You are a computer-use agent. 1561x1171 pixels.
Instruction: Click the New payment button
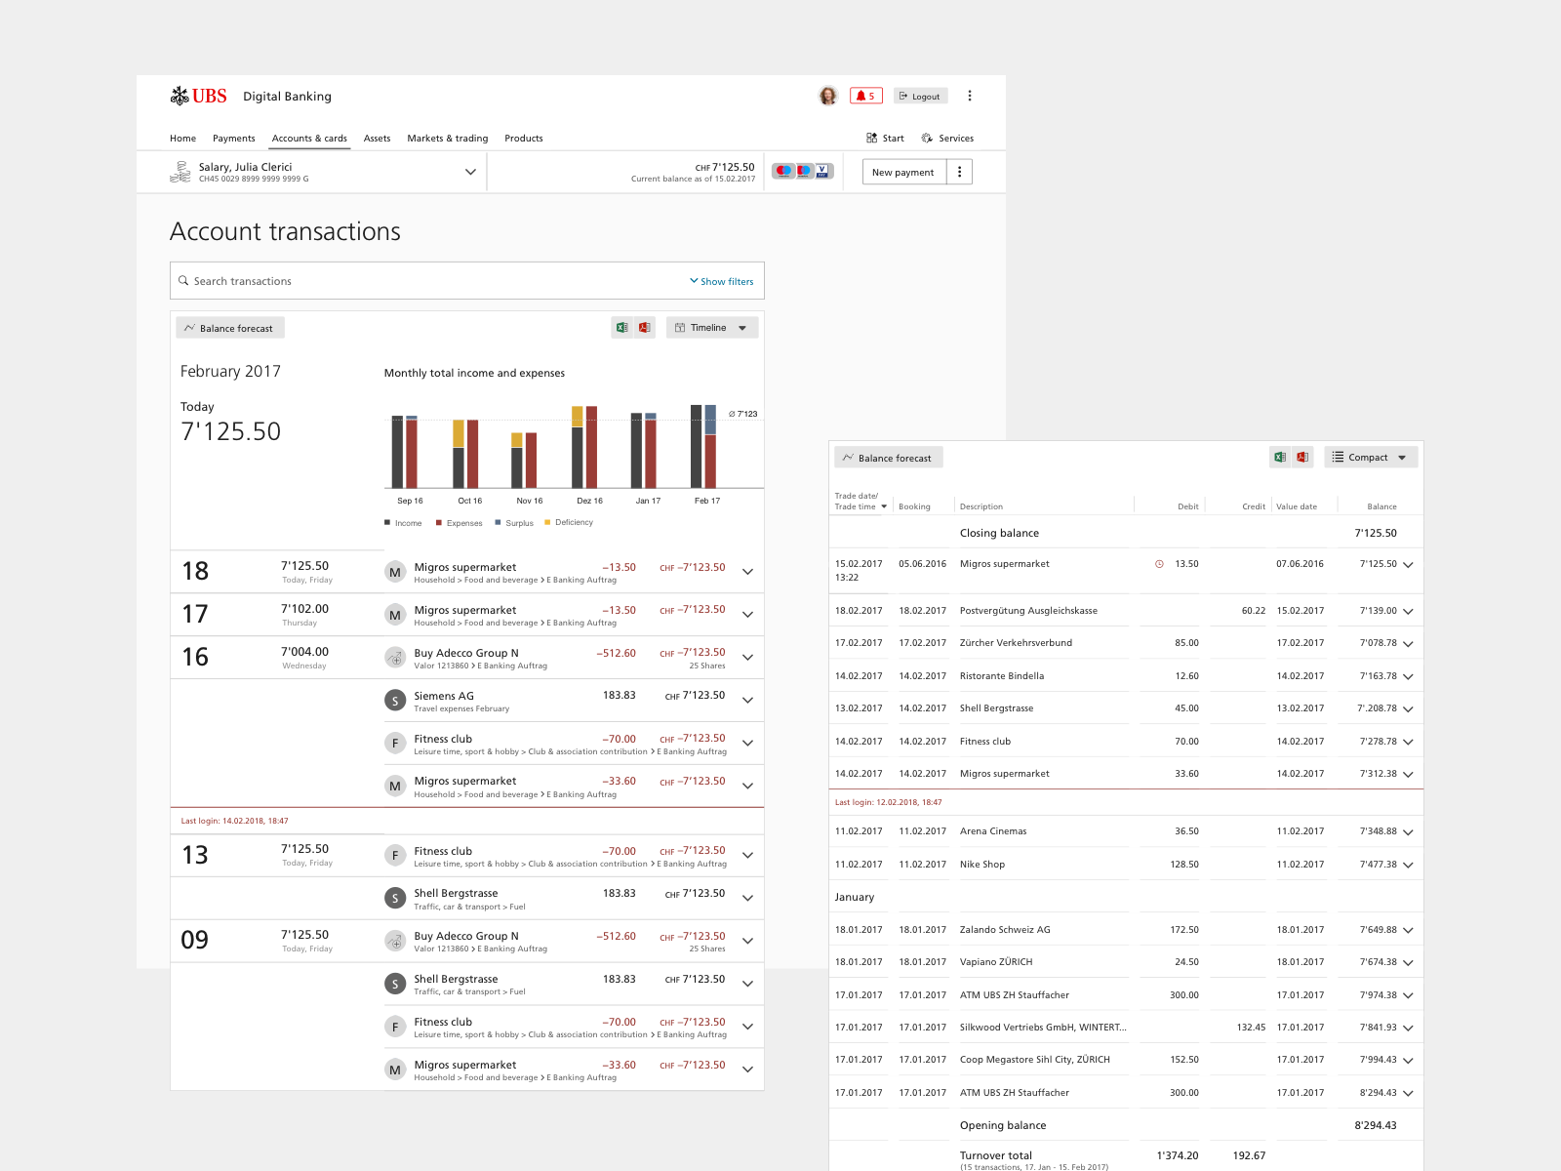pyautogui.click(x=903, y=172)
